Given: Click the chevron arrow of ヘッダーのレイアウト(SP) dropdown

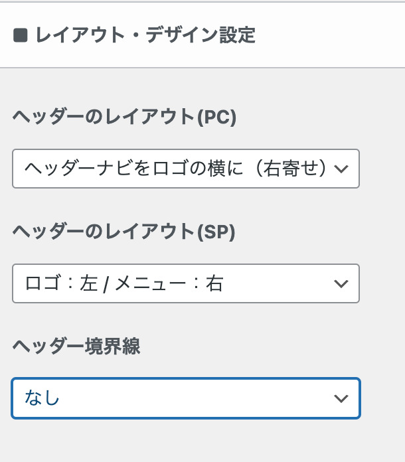Looking at the screenshot, I should [x=341, y=284].
